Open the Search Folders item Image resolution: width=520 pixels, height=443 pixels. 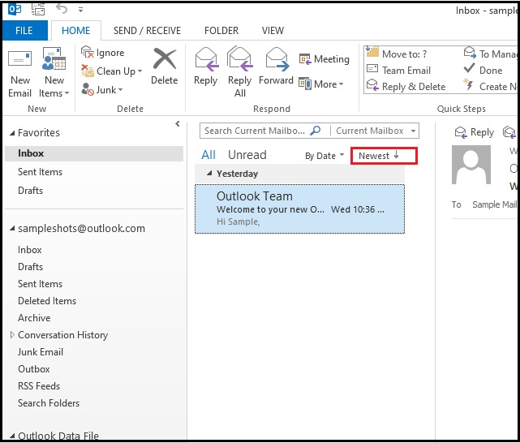tap(49, 403)
